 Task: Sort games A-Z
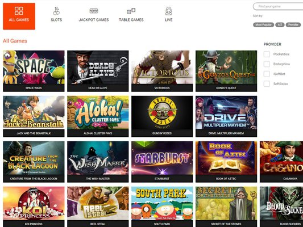(x=280, y=25)
